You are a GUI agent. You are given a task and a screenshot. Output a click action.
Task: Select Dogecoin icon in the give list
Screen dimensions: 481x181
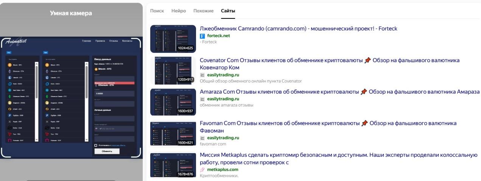point(9,103)
